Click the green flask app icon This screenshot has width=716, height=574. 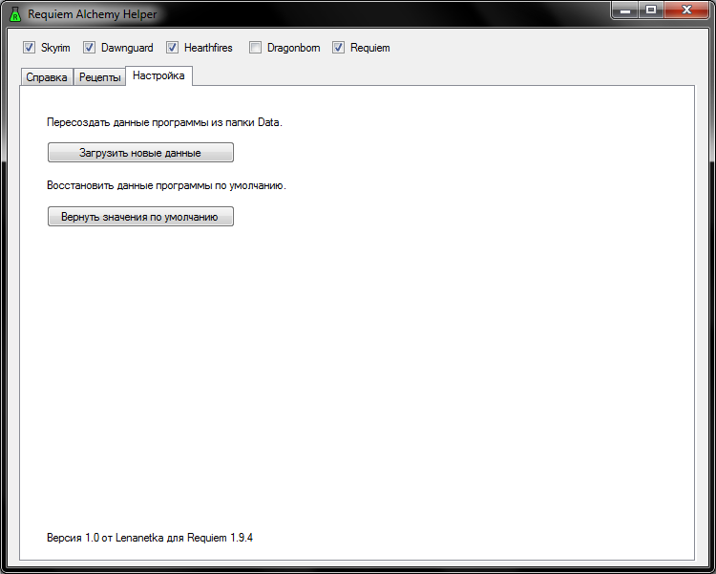[x=14, y=14]
